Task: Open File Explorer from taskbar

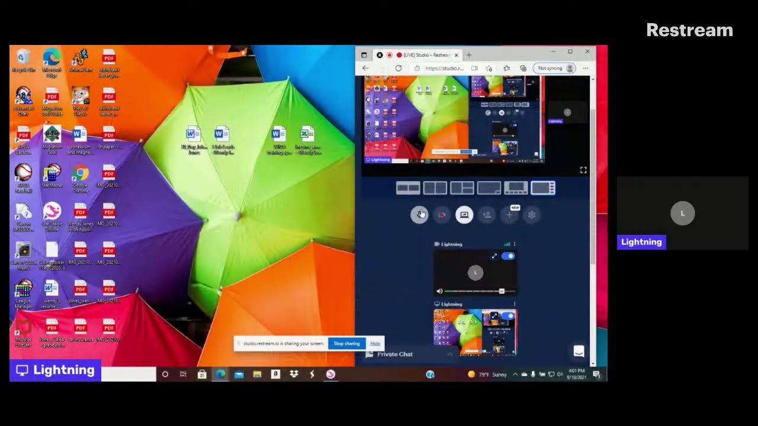Action: pos(257,374)
